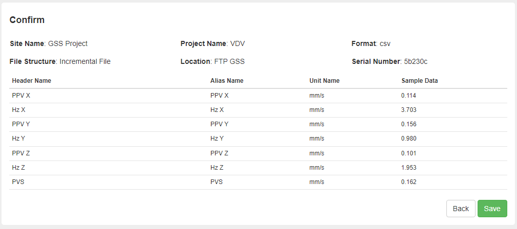Click the Serial Number 5b230c value

coord(416,61)
